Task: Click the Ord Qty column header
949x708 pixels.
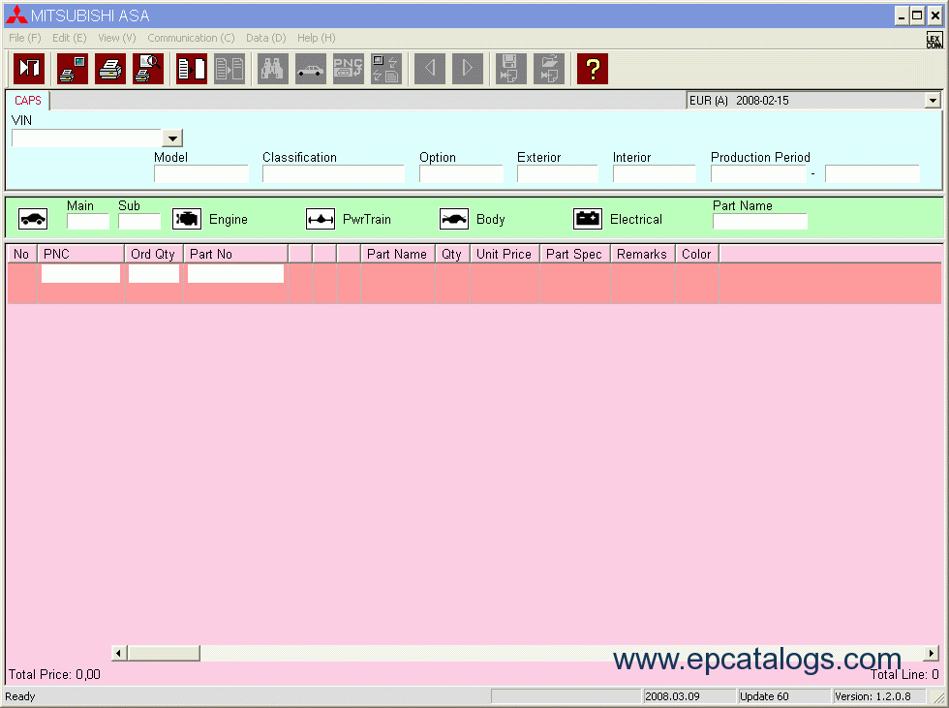Action: pos(154,254)
